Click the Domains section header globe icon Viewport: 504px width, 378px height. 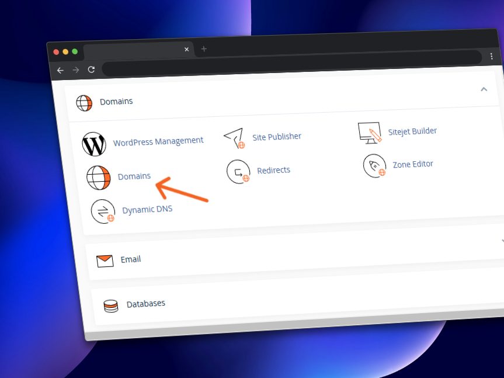[84, 103]
